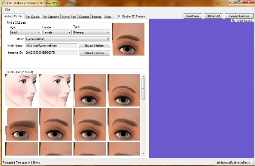Image resolution: width=255 pixels, height=166 pixels.
Task: Select the thin arched eyebrow thumbnail in first row
Action: click(124, 90)
